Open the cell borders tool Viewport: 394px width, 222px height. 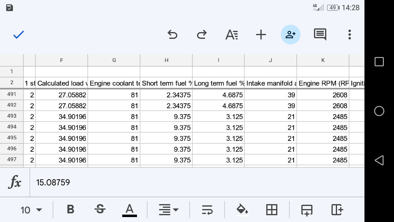271,210
